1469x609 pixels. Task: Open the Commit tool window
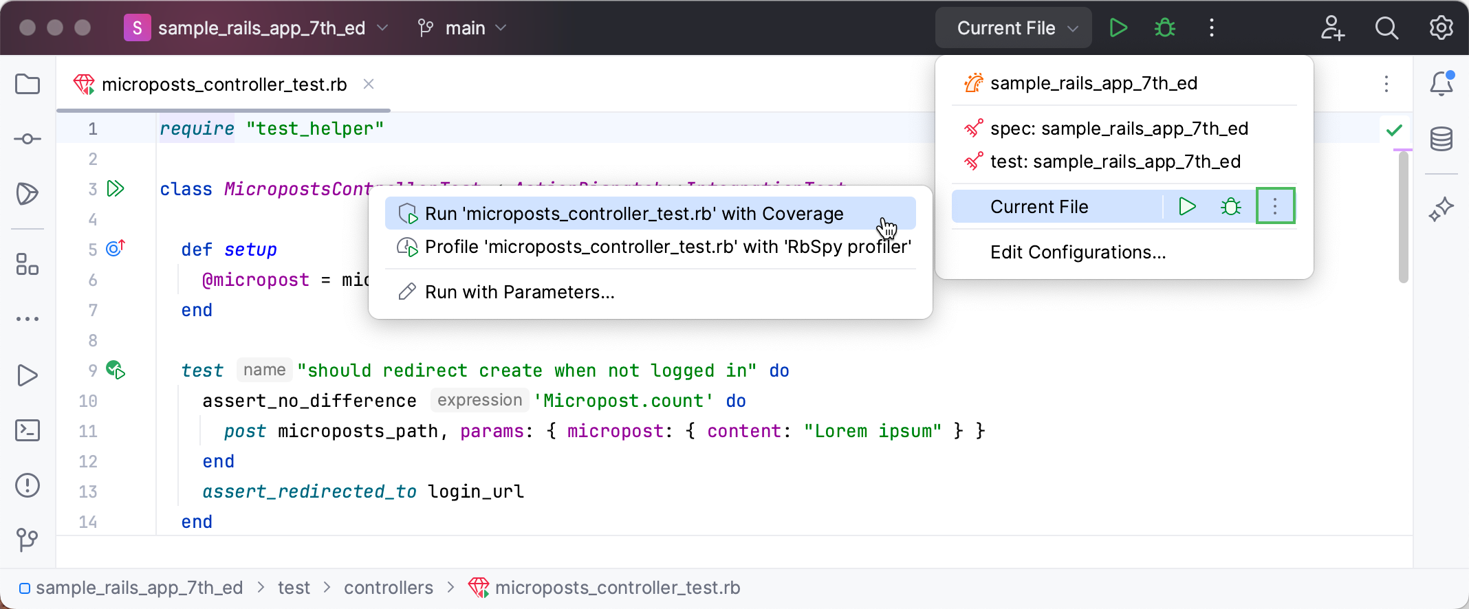pos(28,139)
